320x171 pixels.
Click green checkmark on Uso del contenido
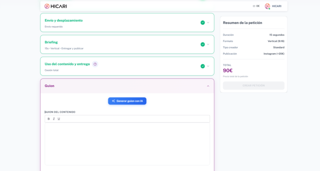pos(202,66)
